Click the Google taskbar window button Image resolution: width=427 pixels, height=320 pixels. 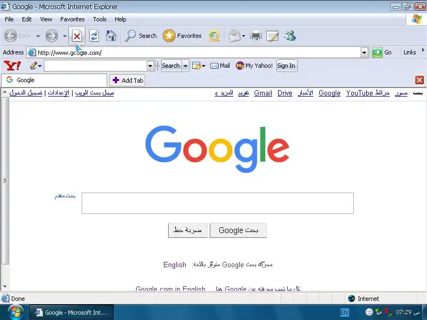click(72, 313)
